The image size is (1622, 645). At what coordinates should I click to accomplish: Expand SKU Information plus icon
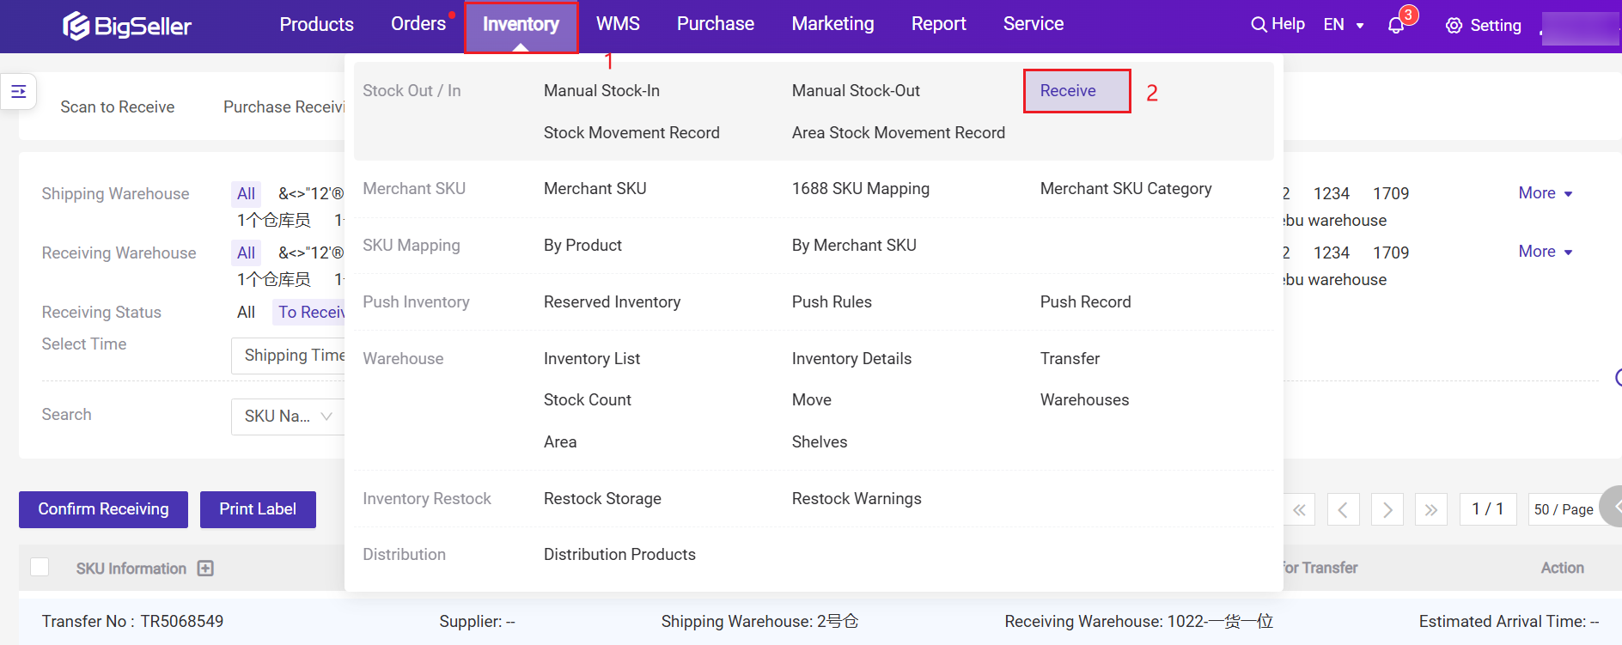point(205,569)
